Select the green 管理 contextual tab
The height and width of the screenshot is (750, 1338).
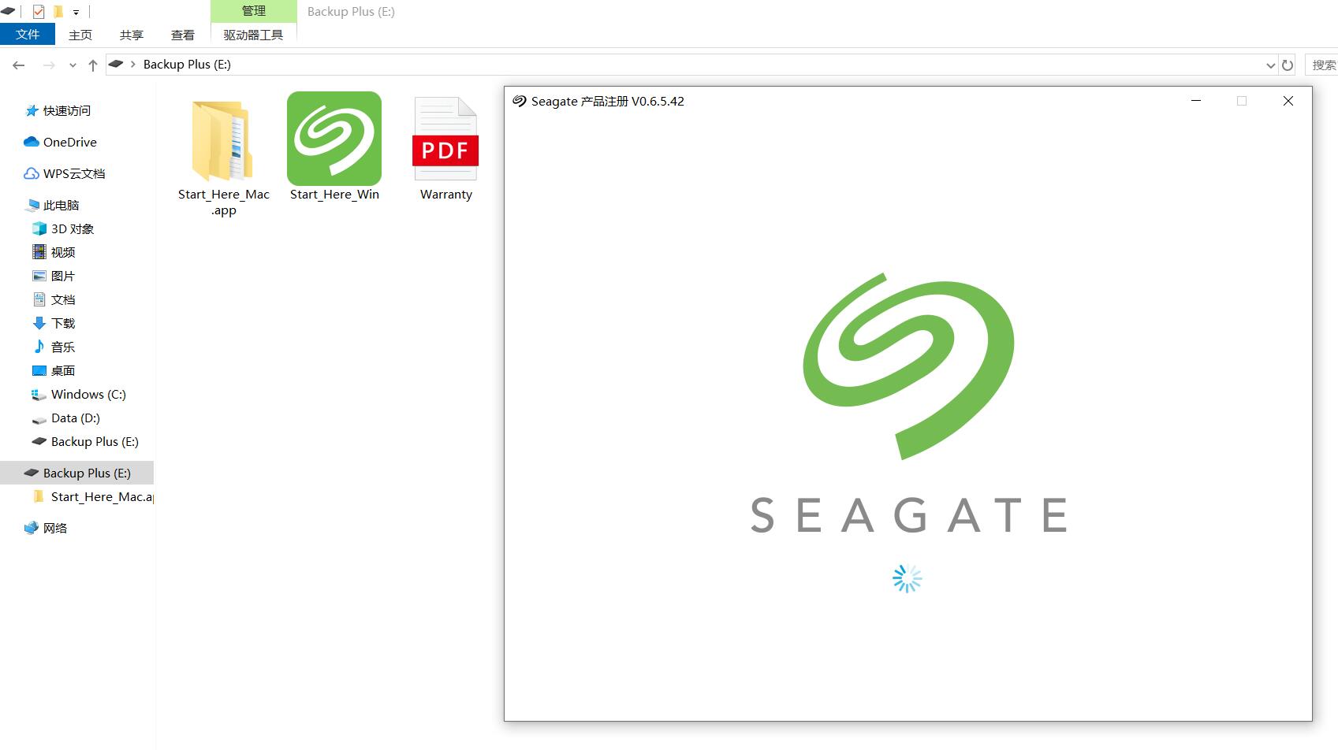[254, 11]
